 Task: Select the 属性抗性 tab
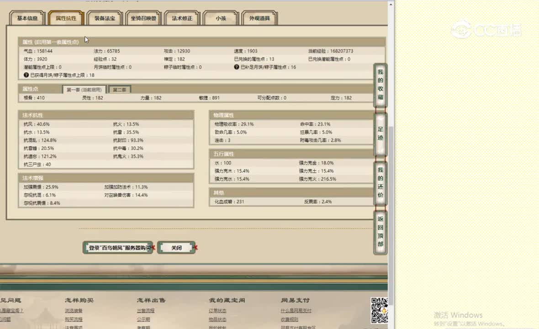(x=66, y=18)
